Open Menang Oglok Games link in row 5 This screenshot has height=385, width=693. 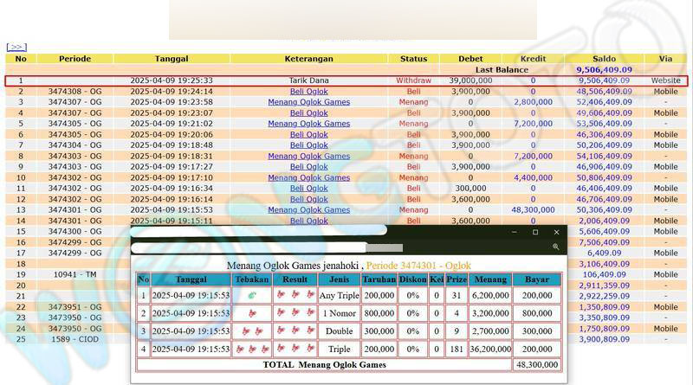pos(308,124)
